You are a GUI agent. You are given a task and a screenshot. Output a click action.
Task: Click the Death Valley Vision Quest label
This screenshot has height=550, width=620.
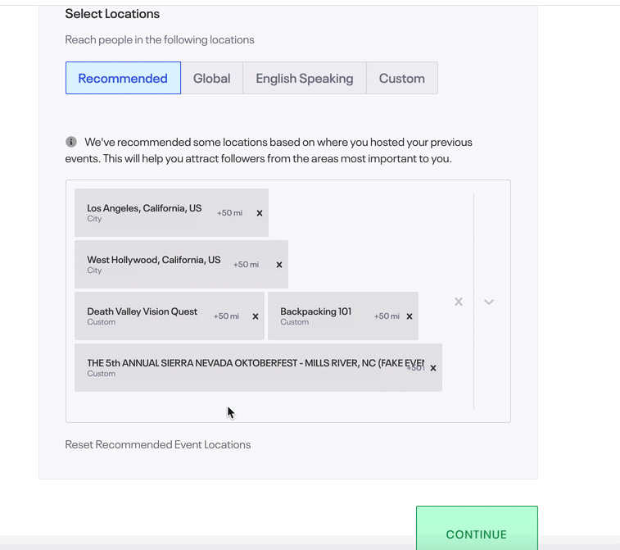click(x=142, y=311)
